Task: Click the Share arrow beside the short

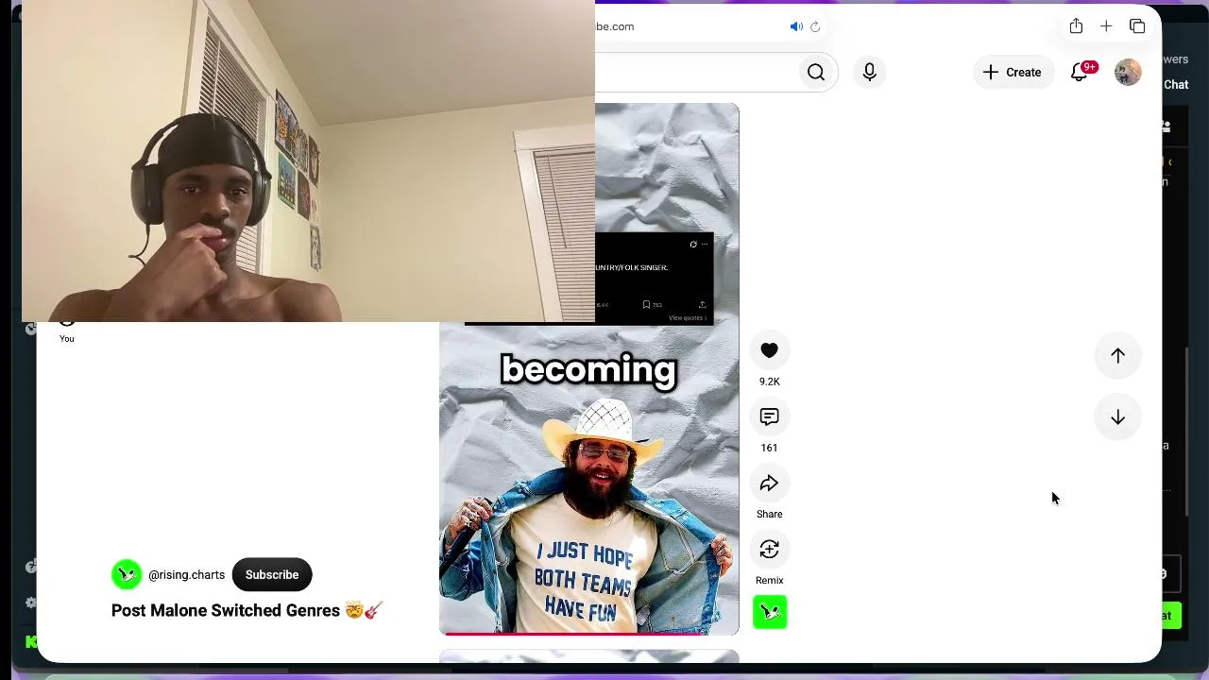Action: (x=769, y=483)
